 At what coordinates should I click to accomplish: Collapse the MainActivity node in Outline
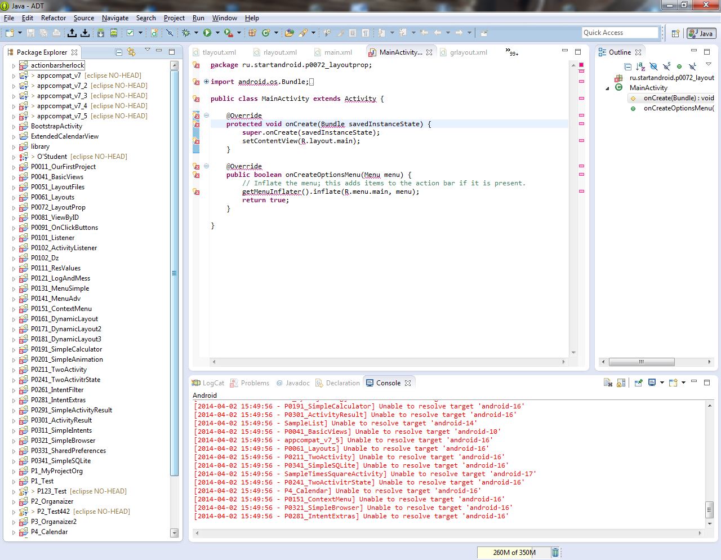pyautogui.click(x=608, y=88)
